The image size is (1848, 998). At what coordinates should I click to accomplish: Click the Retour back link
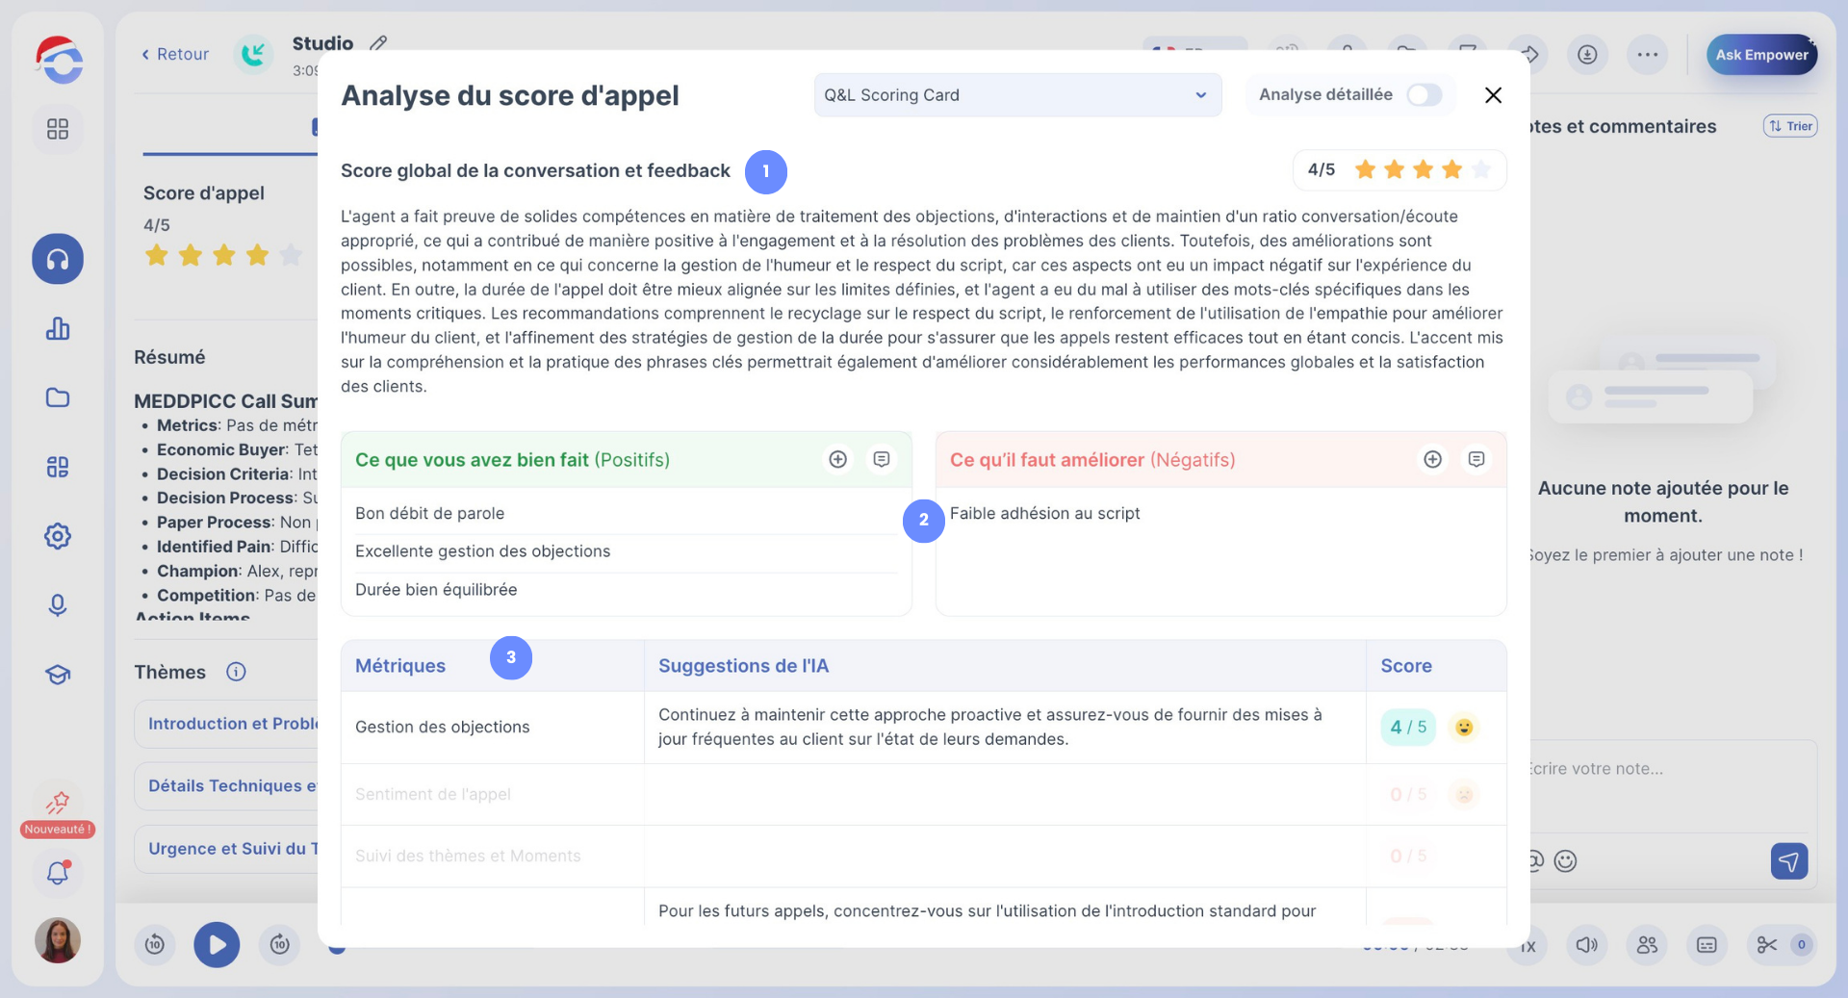[175, 55]
